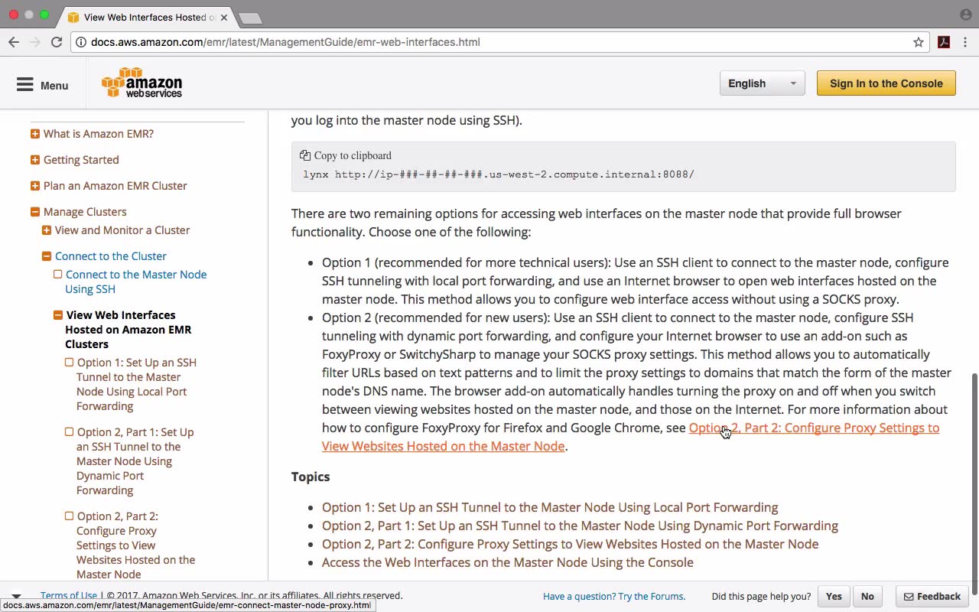Open the hamburger Menu icon
The width and height of the screenshot is (979, 612).
pyautogui.click(x=25, y=85)
